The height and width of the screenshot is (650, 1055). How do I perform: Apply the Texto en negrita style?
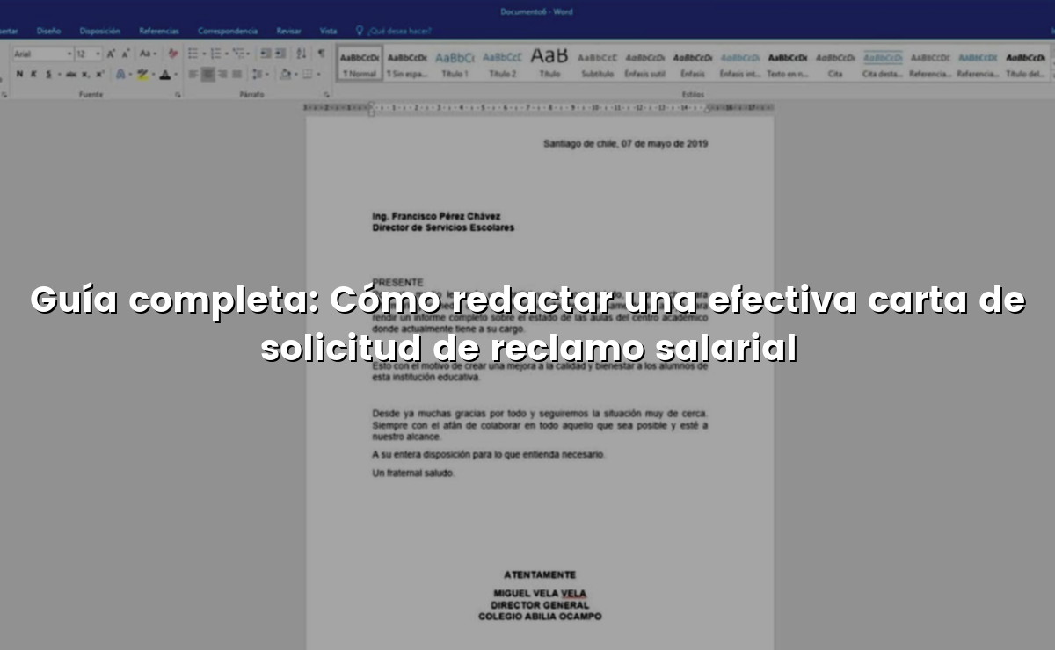[788, 64]
